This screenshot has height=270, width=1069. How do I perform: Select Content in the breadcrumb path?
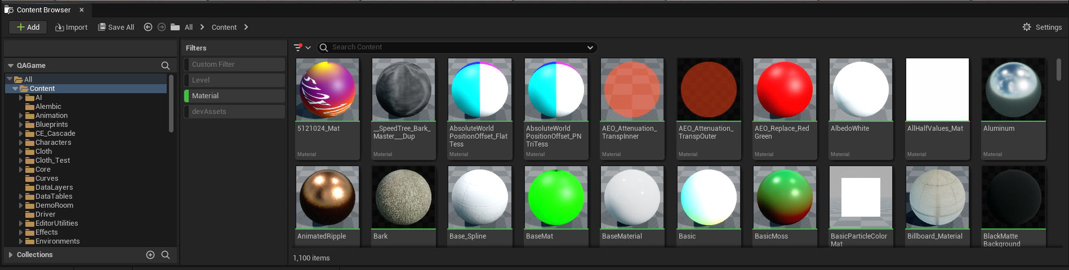pos(224,27)
